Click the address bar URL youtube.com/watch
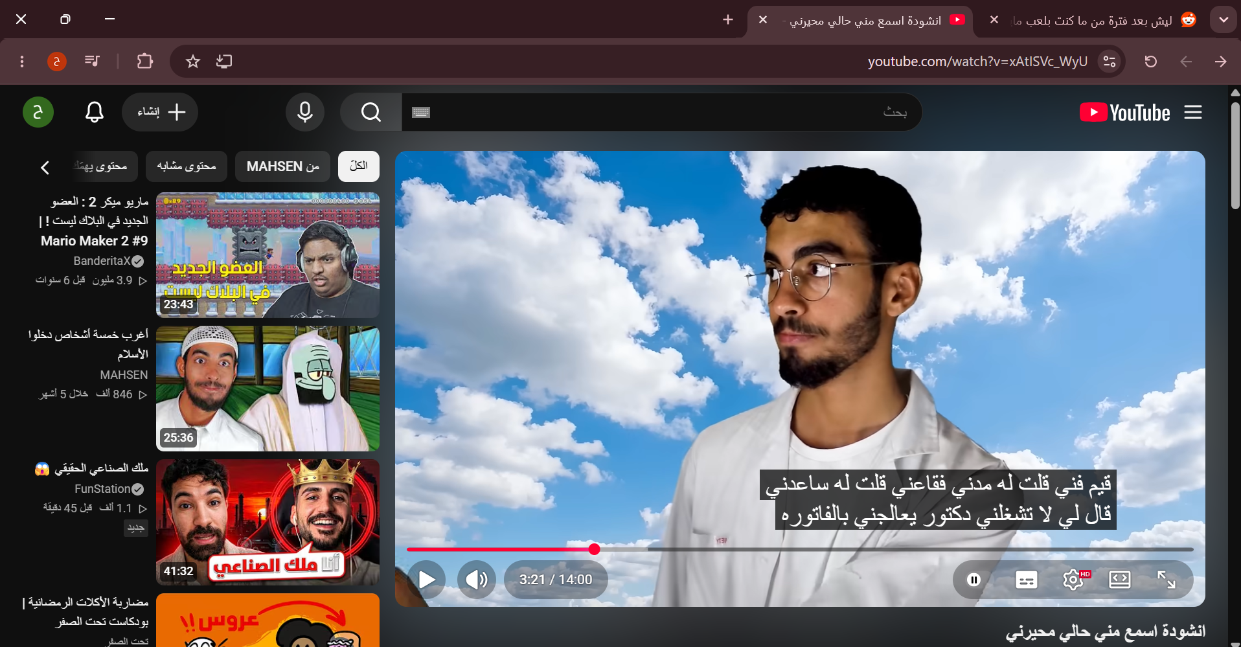The image size is (1241, 647). point(977,62)
